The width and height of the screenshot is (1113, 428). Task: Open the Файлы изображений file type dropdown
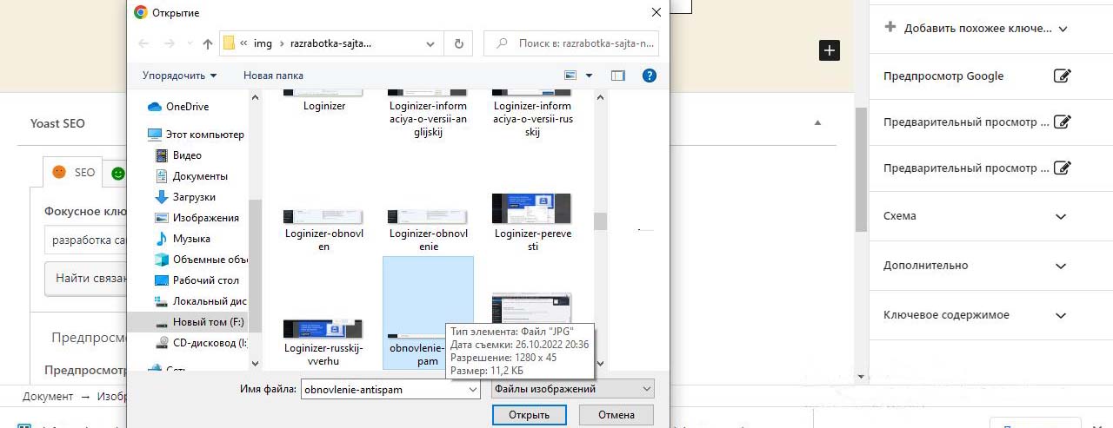[571, 389]
